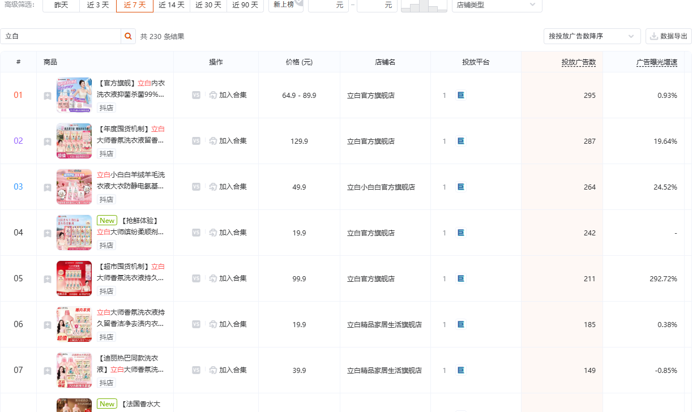Click the maximum price 元 input field
The width and height of the screenshot is (692, 412).
click(377, 5)
